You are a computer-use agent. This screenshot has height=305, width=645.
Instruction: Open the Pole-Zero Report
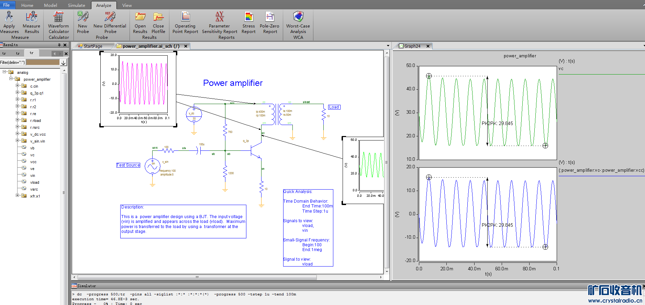pos(270,17)
